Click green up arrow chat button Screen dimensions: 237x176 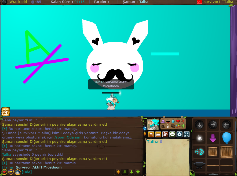coord(138,172)
